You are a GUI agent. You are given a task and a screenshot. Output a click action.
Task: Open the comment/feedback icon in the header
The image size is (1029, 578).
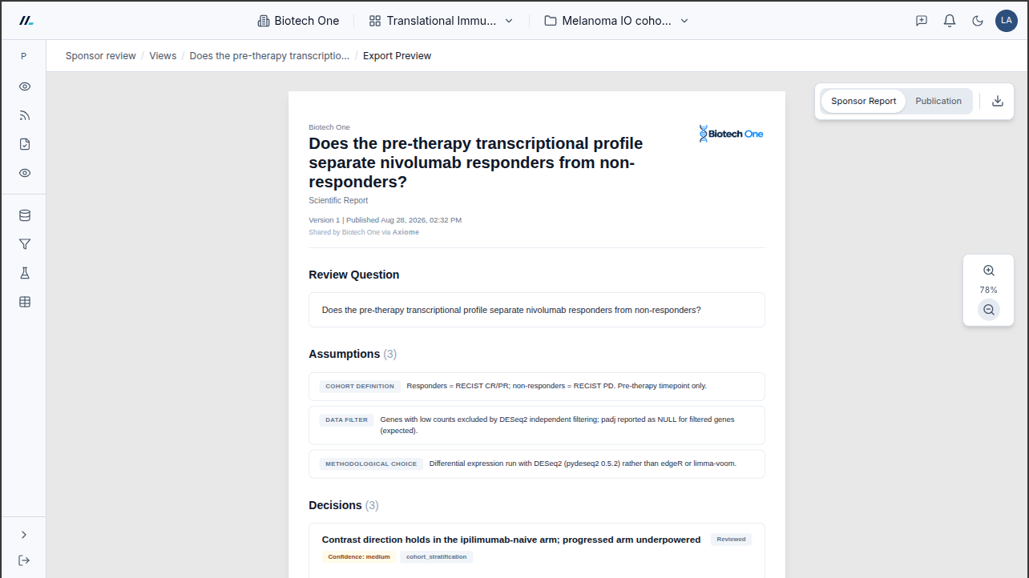(x=922, y=21)
